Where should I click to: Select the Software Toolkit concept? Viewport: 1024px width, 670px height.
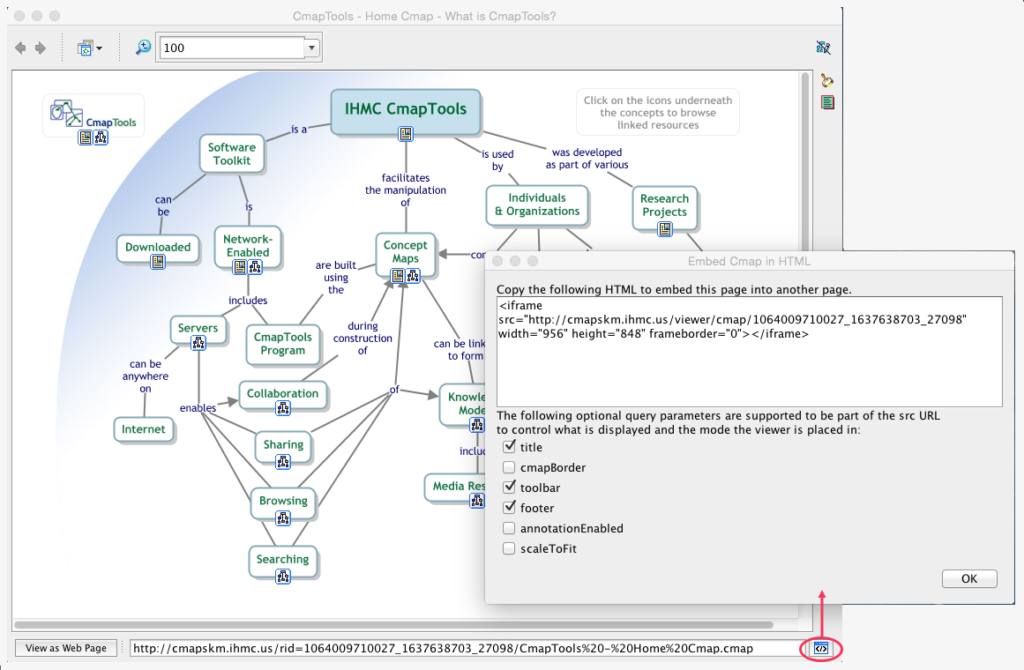(232, 153)
